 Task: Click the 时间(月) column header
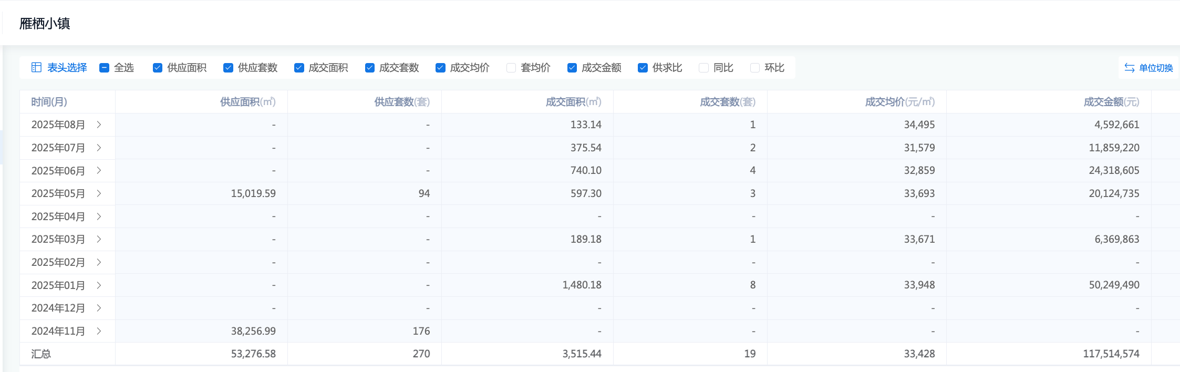[49, 102]
